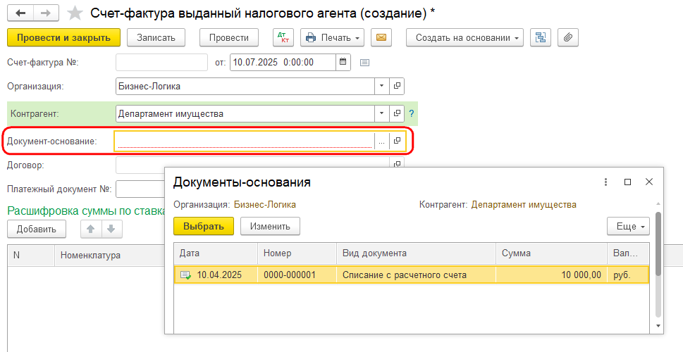Maximize the Документы-основания dialog
Viewport: 683px width, 352px height.
pyautogui.click(x=628, y=182)
